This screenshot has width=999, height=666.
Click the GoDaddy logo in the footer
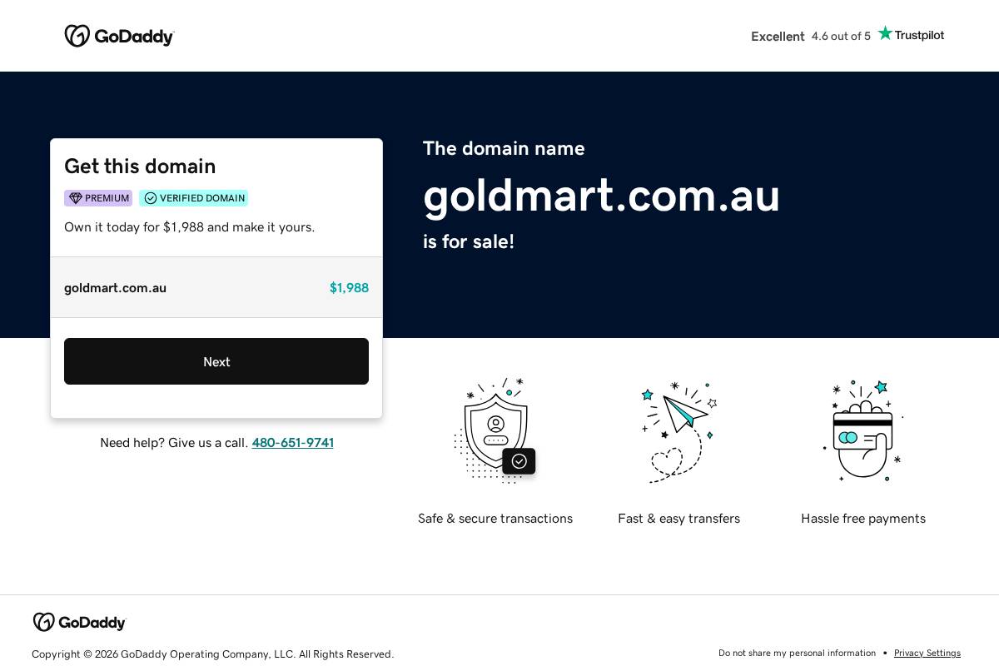[x=78, y=622]
